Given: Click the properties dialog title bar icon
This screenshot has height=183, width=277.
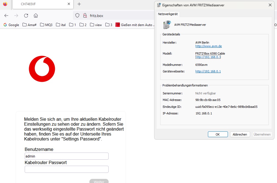Looking at the screenshot, I should (x=159, y=5).
